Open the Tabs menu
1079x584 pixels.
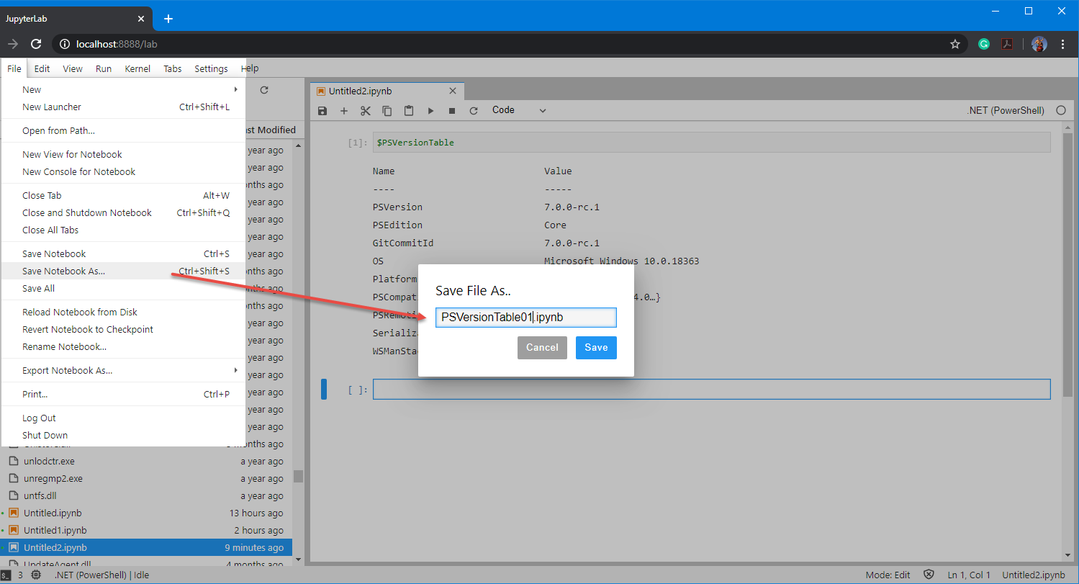pyautogui.click(x=173, y=69)
